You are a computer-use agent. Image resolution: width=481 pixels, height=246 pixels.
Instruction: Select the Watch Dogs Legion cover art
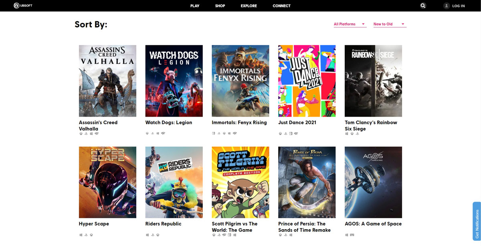tap(174, 81)
